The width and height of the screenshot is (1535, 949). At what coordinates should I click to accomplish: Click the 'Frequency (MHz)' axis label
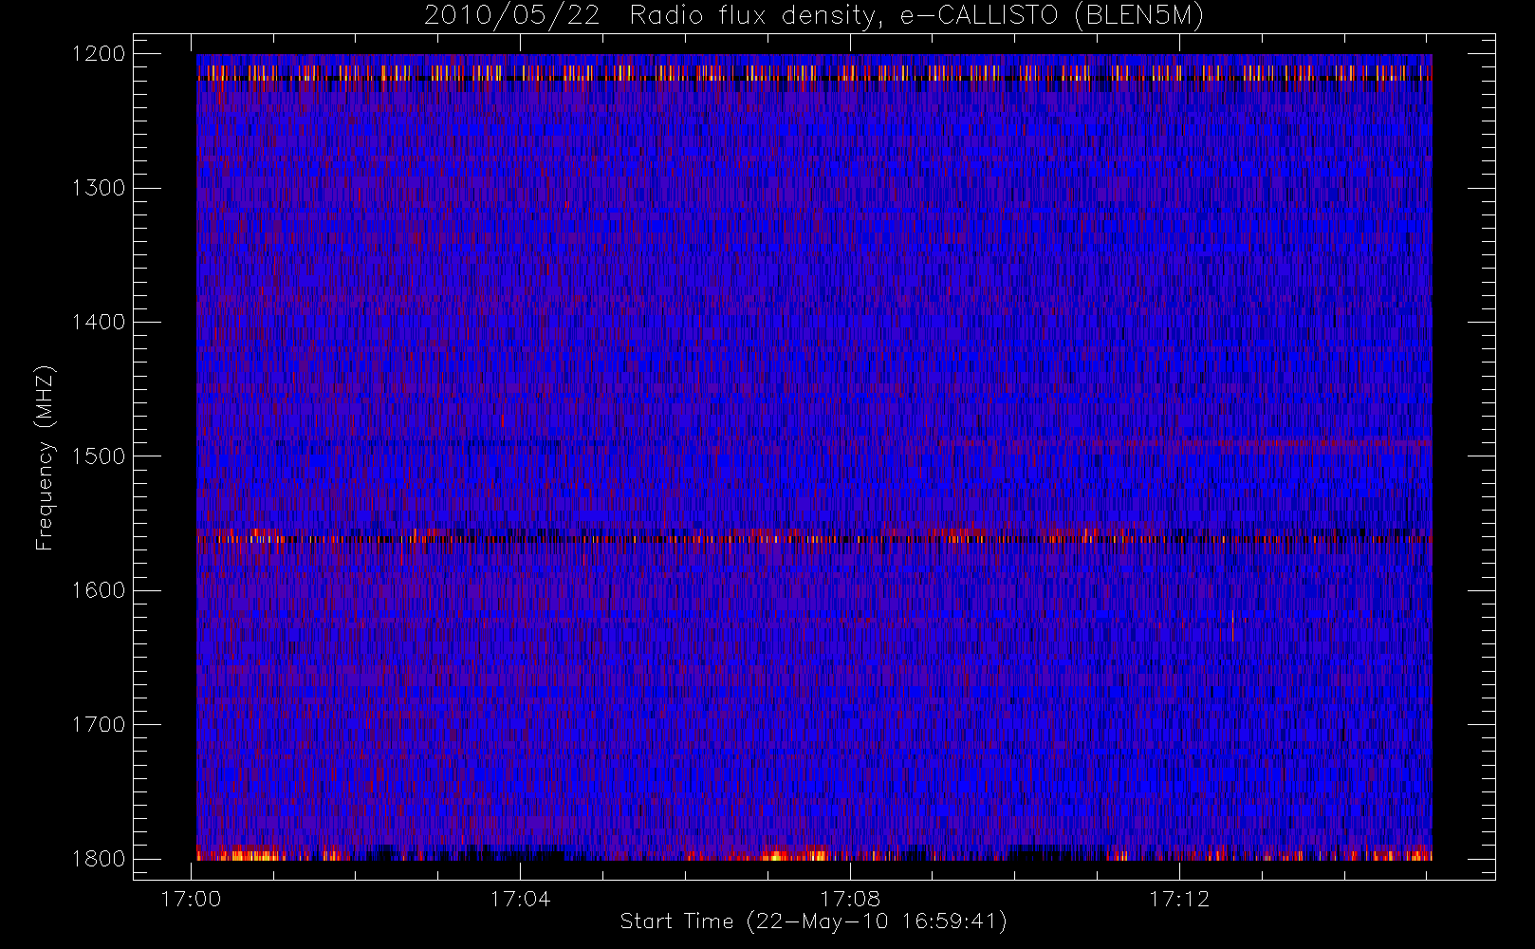(x=45, y=457)
